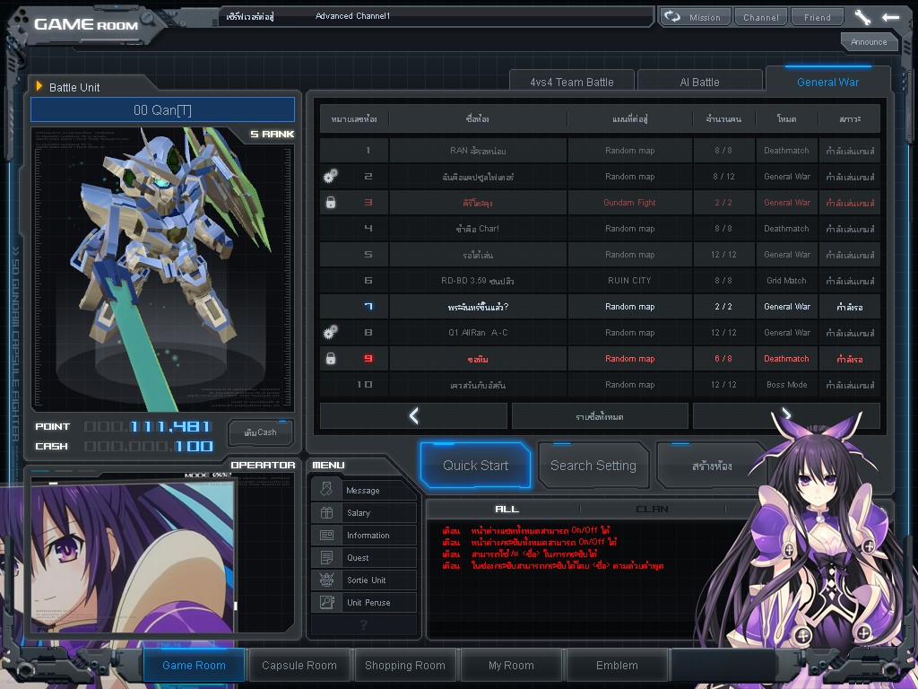Click the lock icon on room 9
Viewport: 918px width, 689px height.
point(331,358)
